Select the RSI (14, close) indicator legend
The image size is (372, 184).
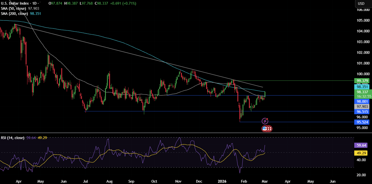(x=13, y=138)
